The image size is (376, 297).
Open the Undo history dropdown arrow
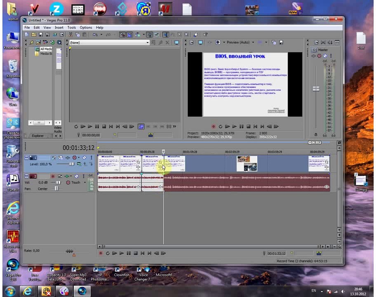[x=101, y=35]
